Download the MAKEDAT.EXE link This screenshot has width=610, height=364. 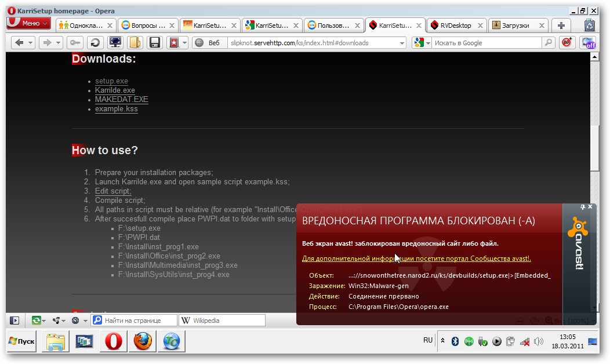tap(121, 100)
